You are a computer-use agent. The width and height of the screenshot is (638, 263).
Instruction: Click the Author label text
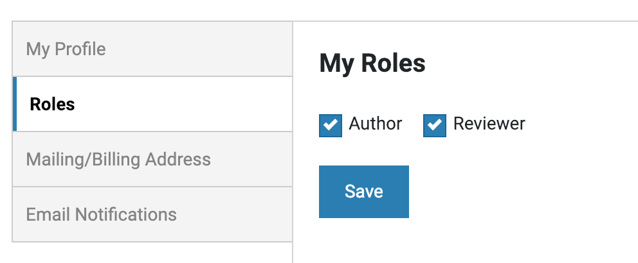(x=376, y=124)
